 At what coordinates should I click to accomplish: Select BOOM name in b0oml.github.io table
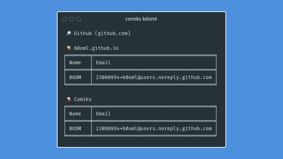coord(75,77)
